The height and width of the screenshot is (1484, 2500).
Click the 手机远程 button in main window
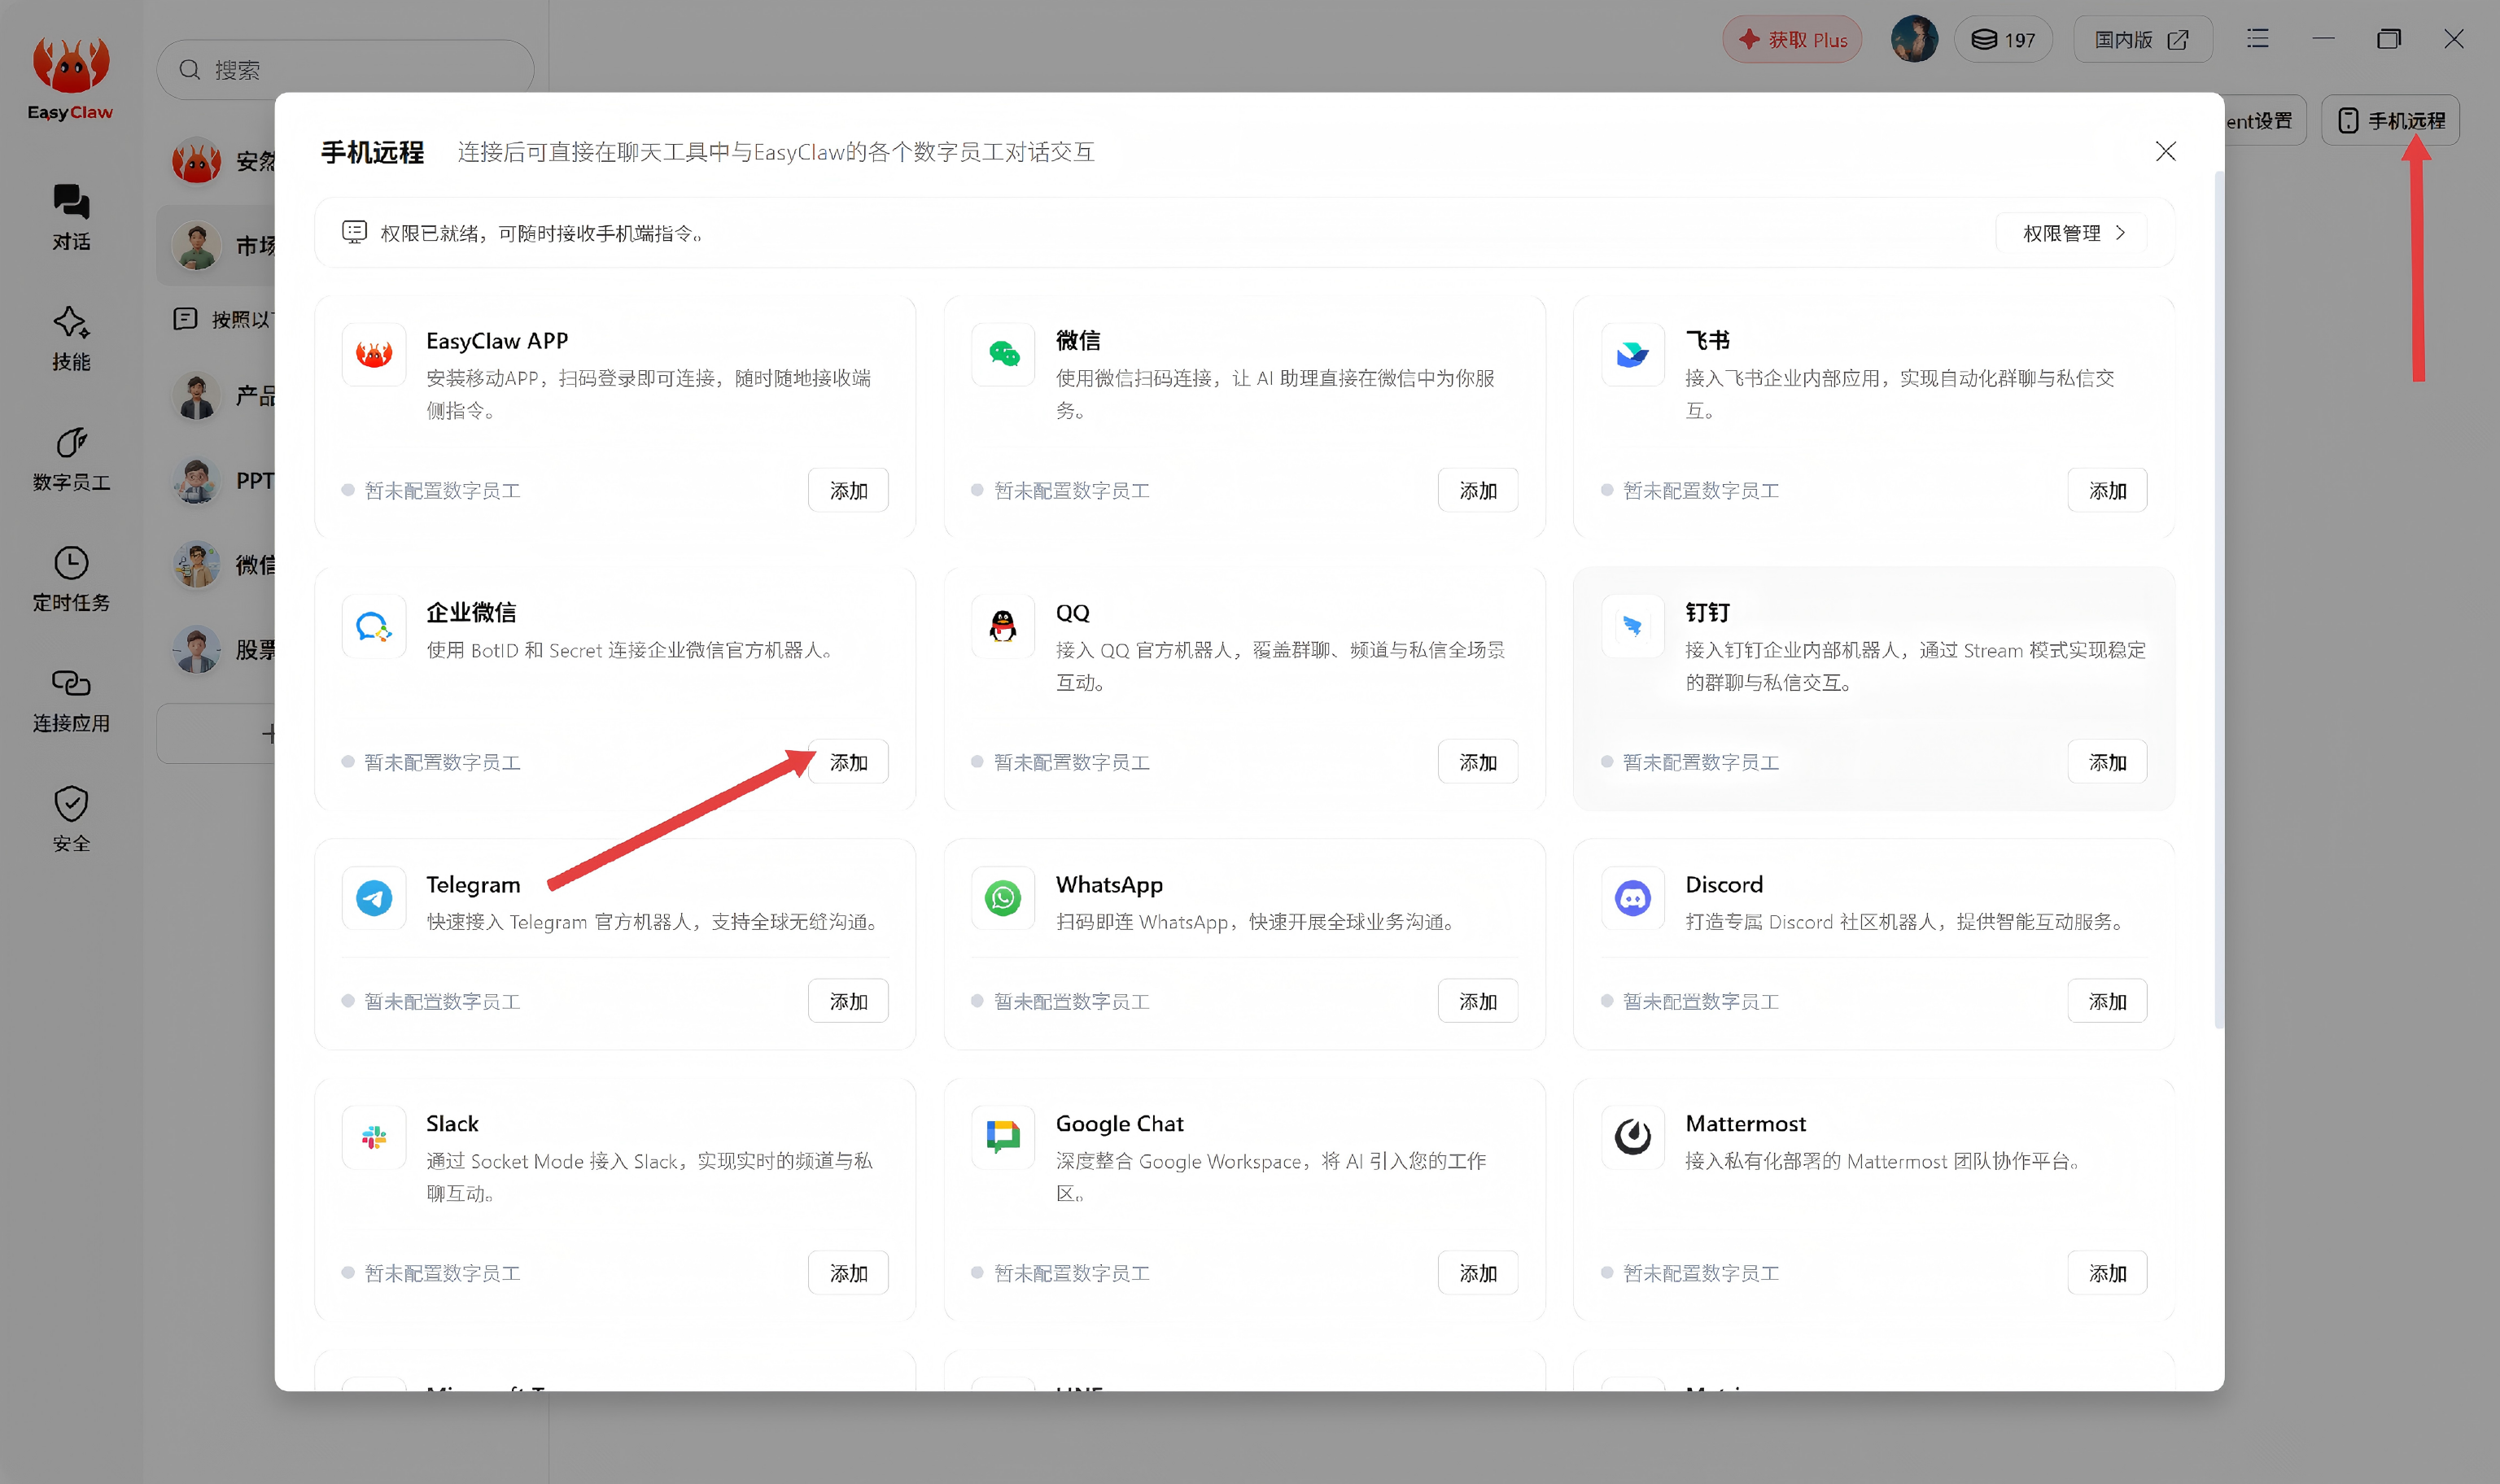click(2390, 120)
